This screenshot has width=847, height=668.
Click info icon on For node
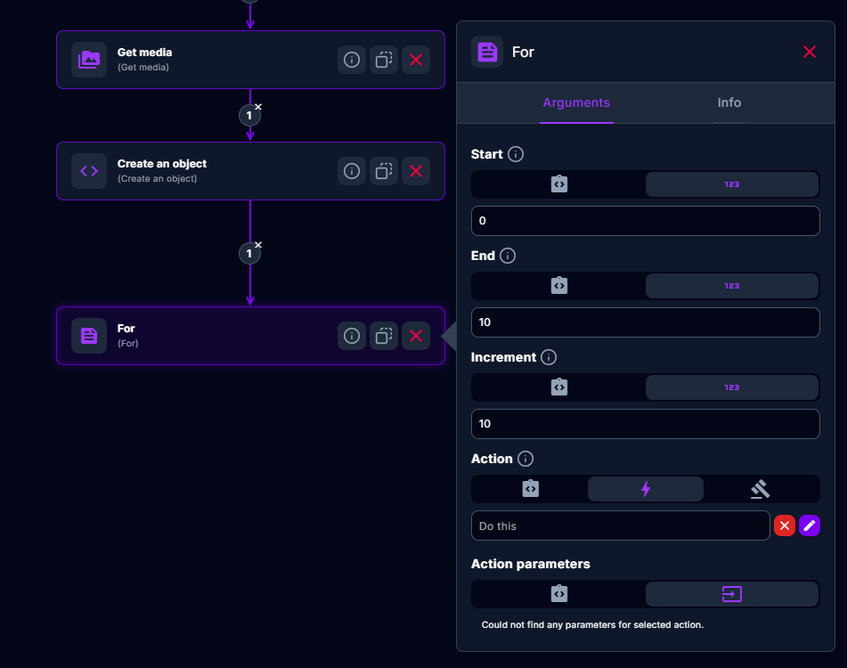(352, 336)
